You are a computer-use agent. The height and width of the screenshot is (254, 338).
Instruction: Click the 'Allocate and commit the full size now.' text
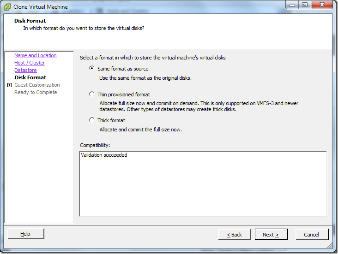(x=140, y=130)
